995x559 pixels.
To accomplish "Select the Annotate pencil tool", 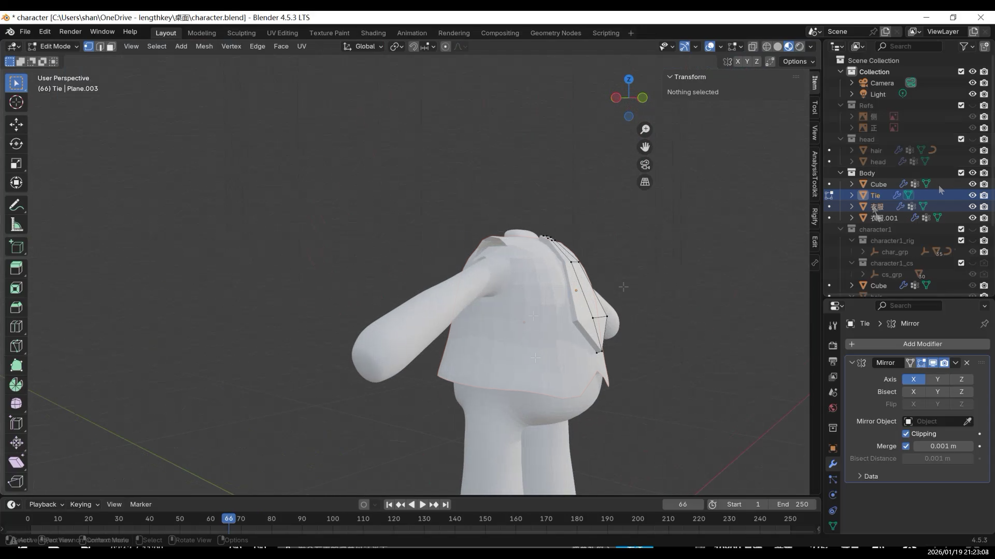I will [16, 205].
